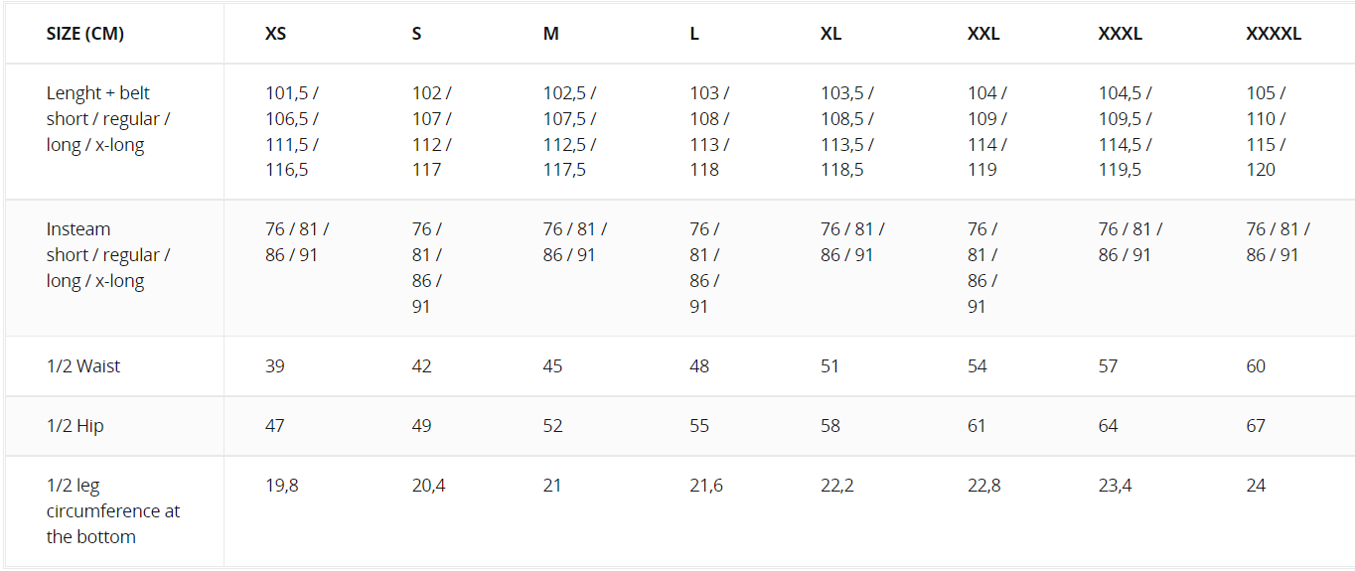Select the XS column header
1355x571 pixels.
click(x=275, y=34)
